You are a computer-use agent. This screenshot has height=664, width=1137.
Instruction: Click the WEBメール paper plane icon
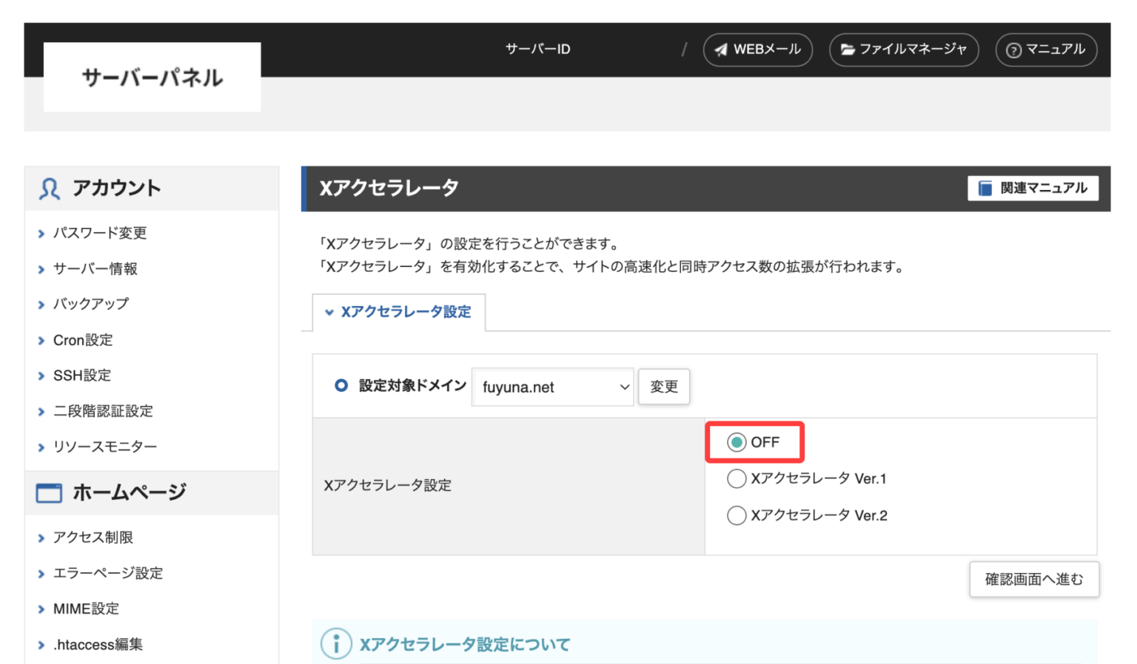pyautogui.click(x=720, y=50)
